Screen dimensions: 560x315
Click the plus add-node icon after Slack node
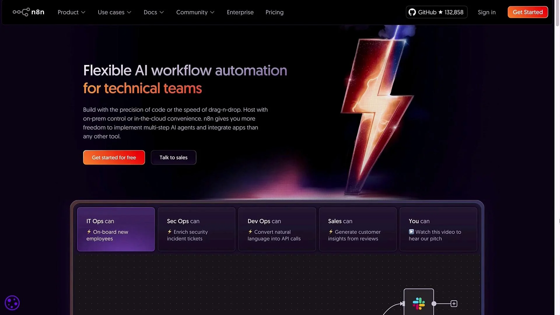pyautogui.click(x=454, y=304)
